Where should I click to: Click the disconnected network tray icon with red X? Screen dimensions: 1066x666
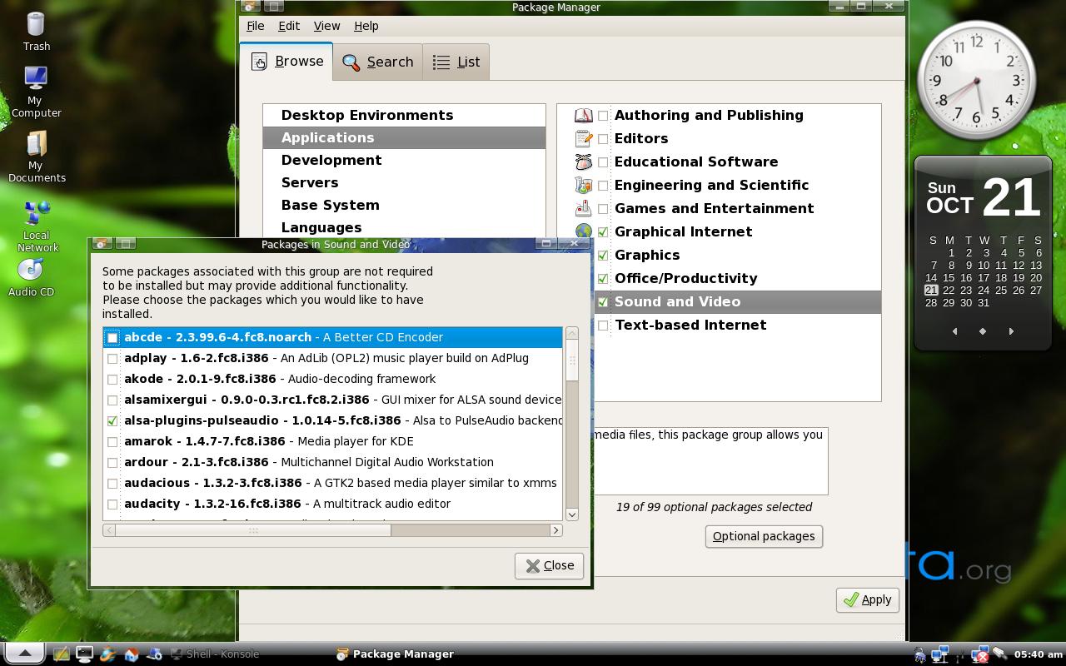click(x=980, y=654)
